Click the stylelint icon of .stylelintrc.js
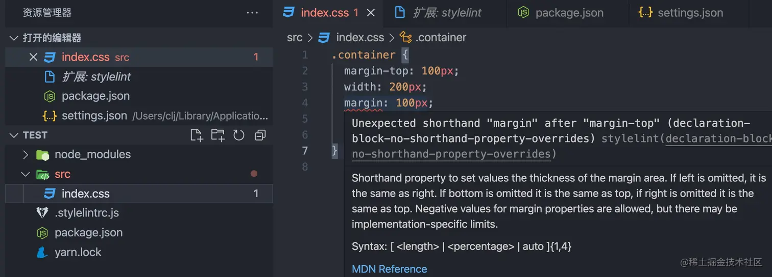Image resolution: width=772 pixels, height=277 pixels. point(43,213)
